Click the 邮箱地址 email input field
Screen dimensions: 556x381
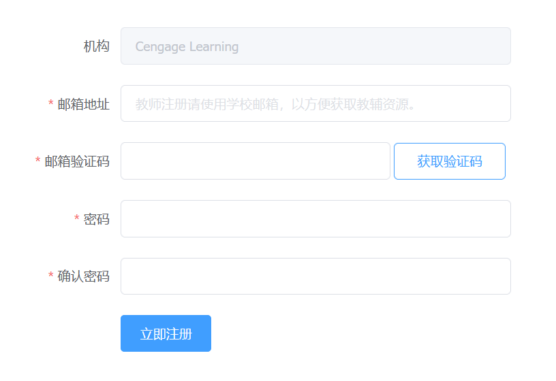coord(315,103)
